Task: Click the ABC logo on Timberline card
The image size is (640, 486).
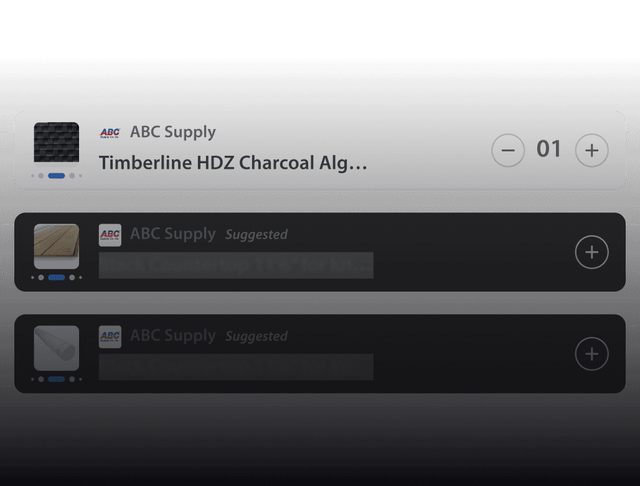Action: [x=110, y=133]
